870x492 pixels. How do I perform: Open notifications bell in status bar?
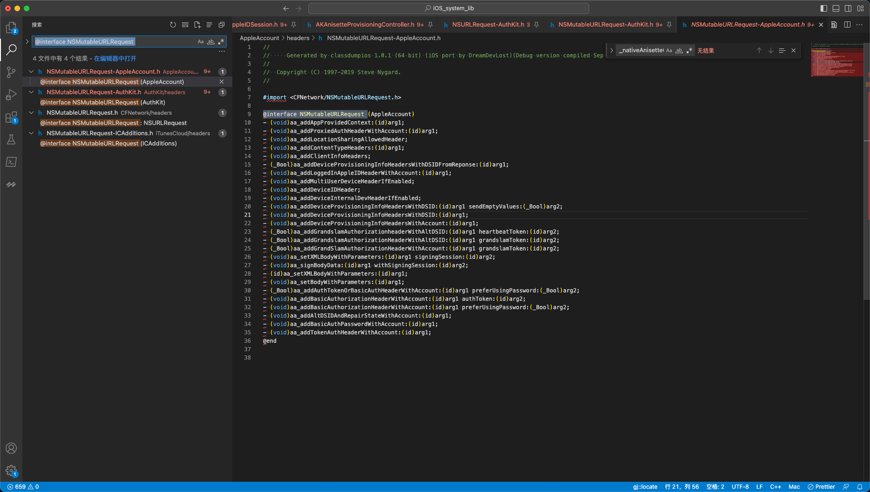click(x=860, y=487)
